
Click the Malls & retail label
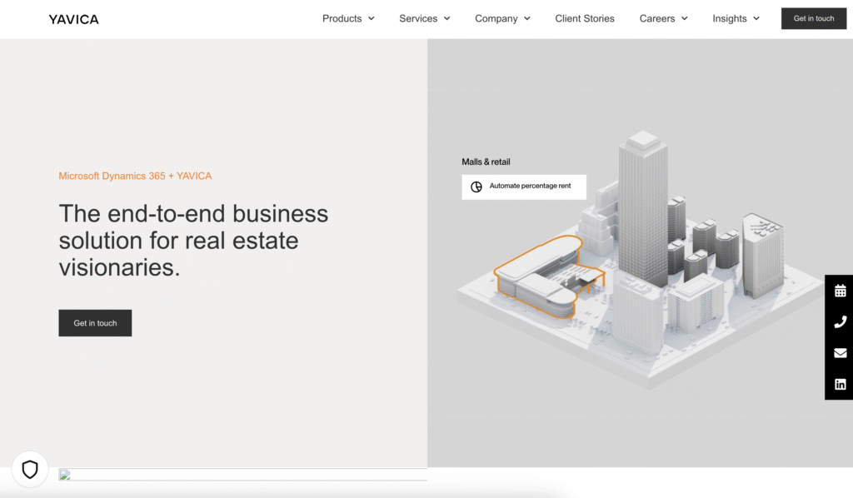click(486, 162)
